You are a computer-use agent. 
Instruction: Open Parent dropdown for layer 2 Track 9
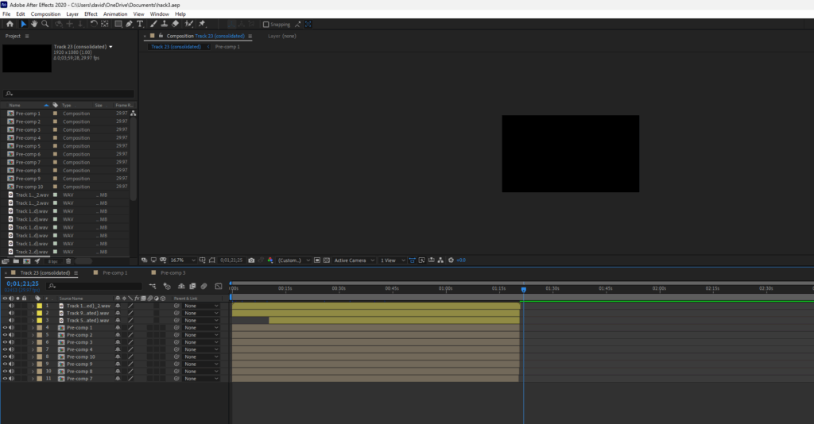click(x=201, y=313)
